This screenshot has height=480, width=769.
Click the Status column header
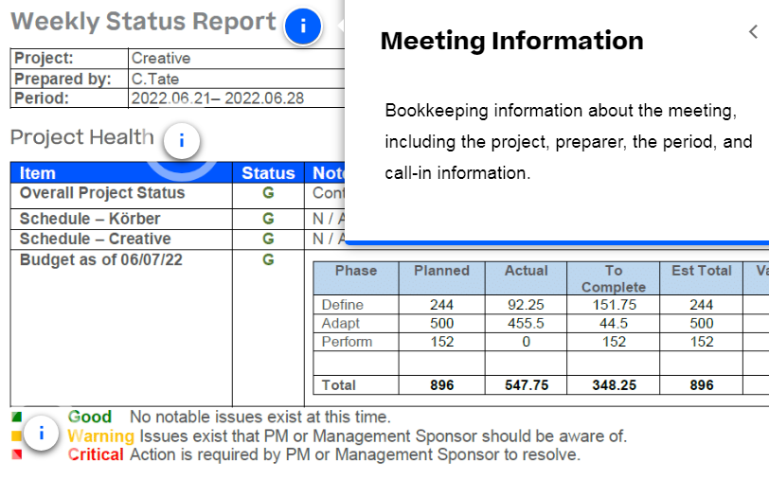click(x=268, y=173)
